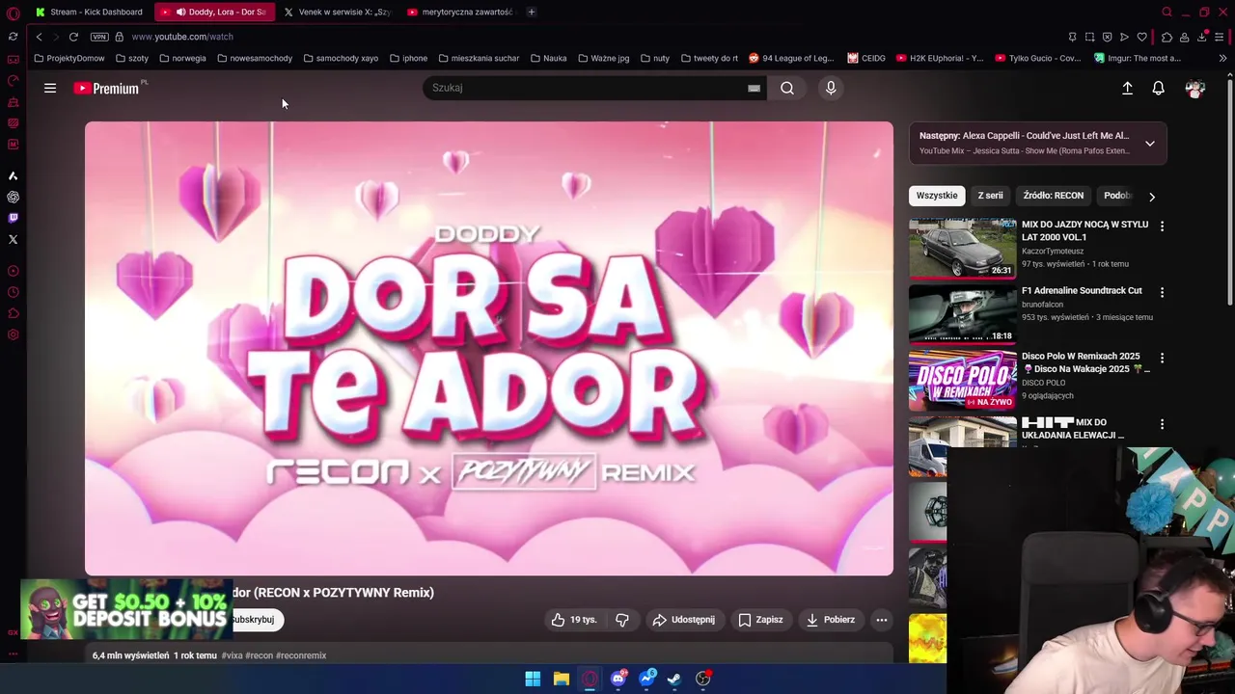Open the tab search magnifier in title bar

point(1166,12)
